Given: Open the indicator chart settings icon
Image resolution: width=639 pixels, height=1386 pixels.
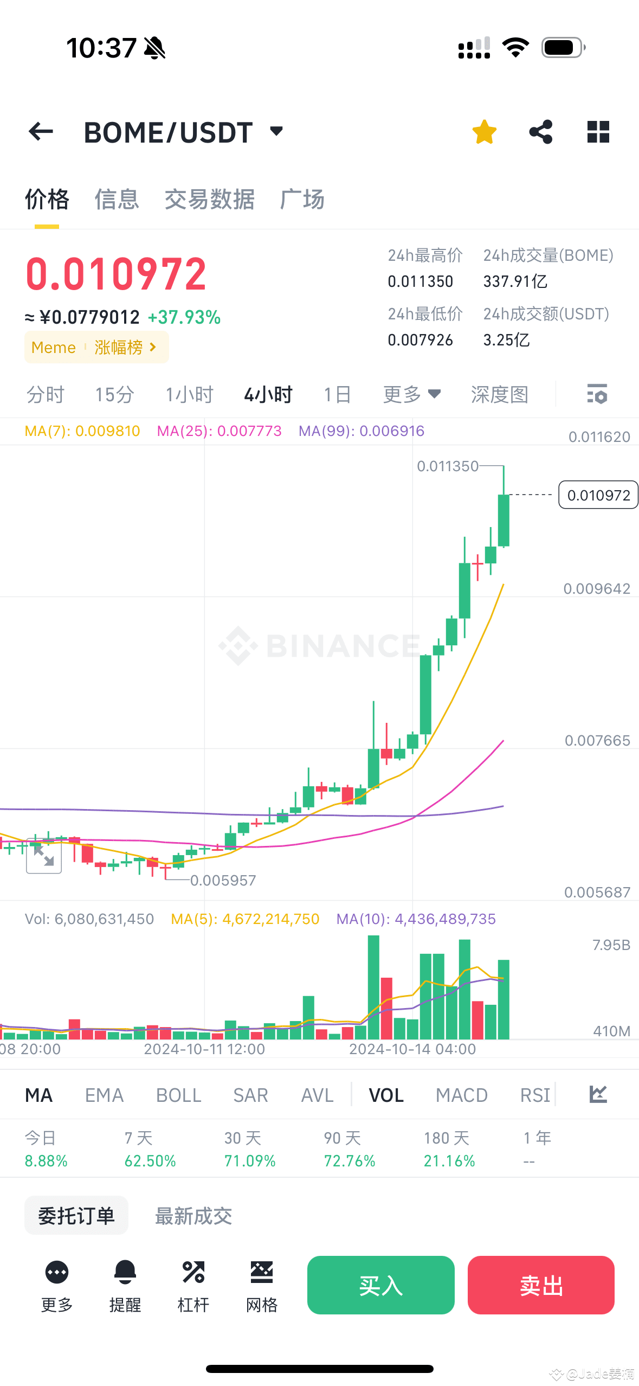Looking at the screenshot, I should [x=598, y=1094].
